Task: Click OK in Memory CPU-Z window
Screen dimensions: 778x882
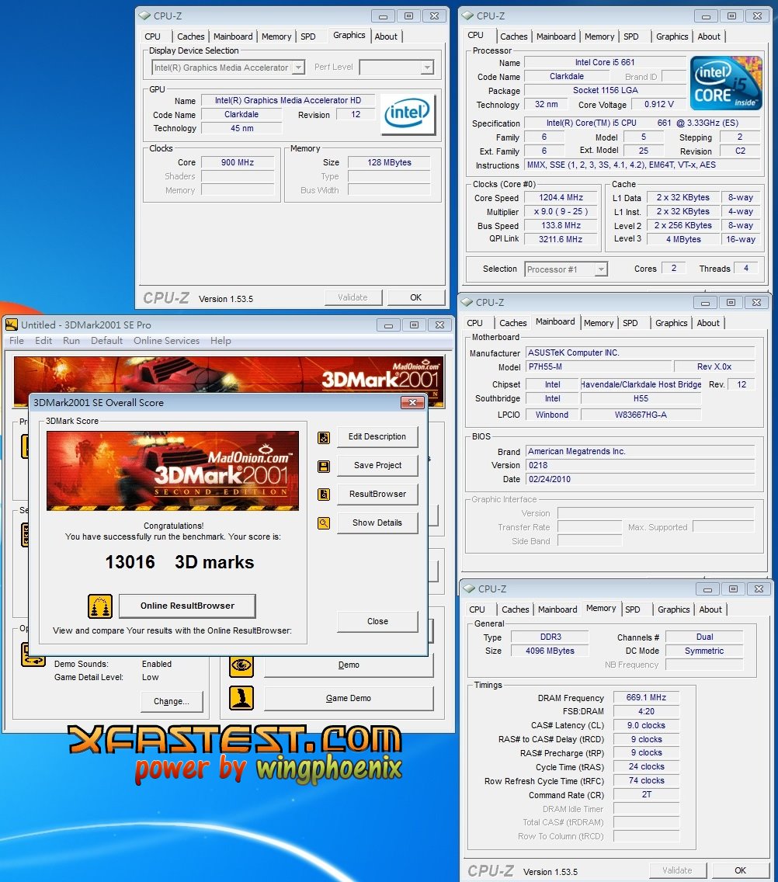Action: 740,870
